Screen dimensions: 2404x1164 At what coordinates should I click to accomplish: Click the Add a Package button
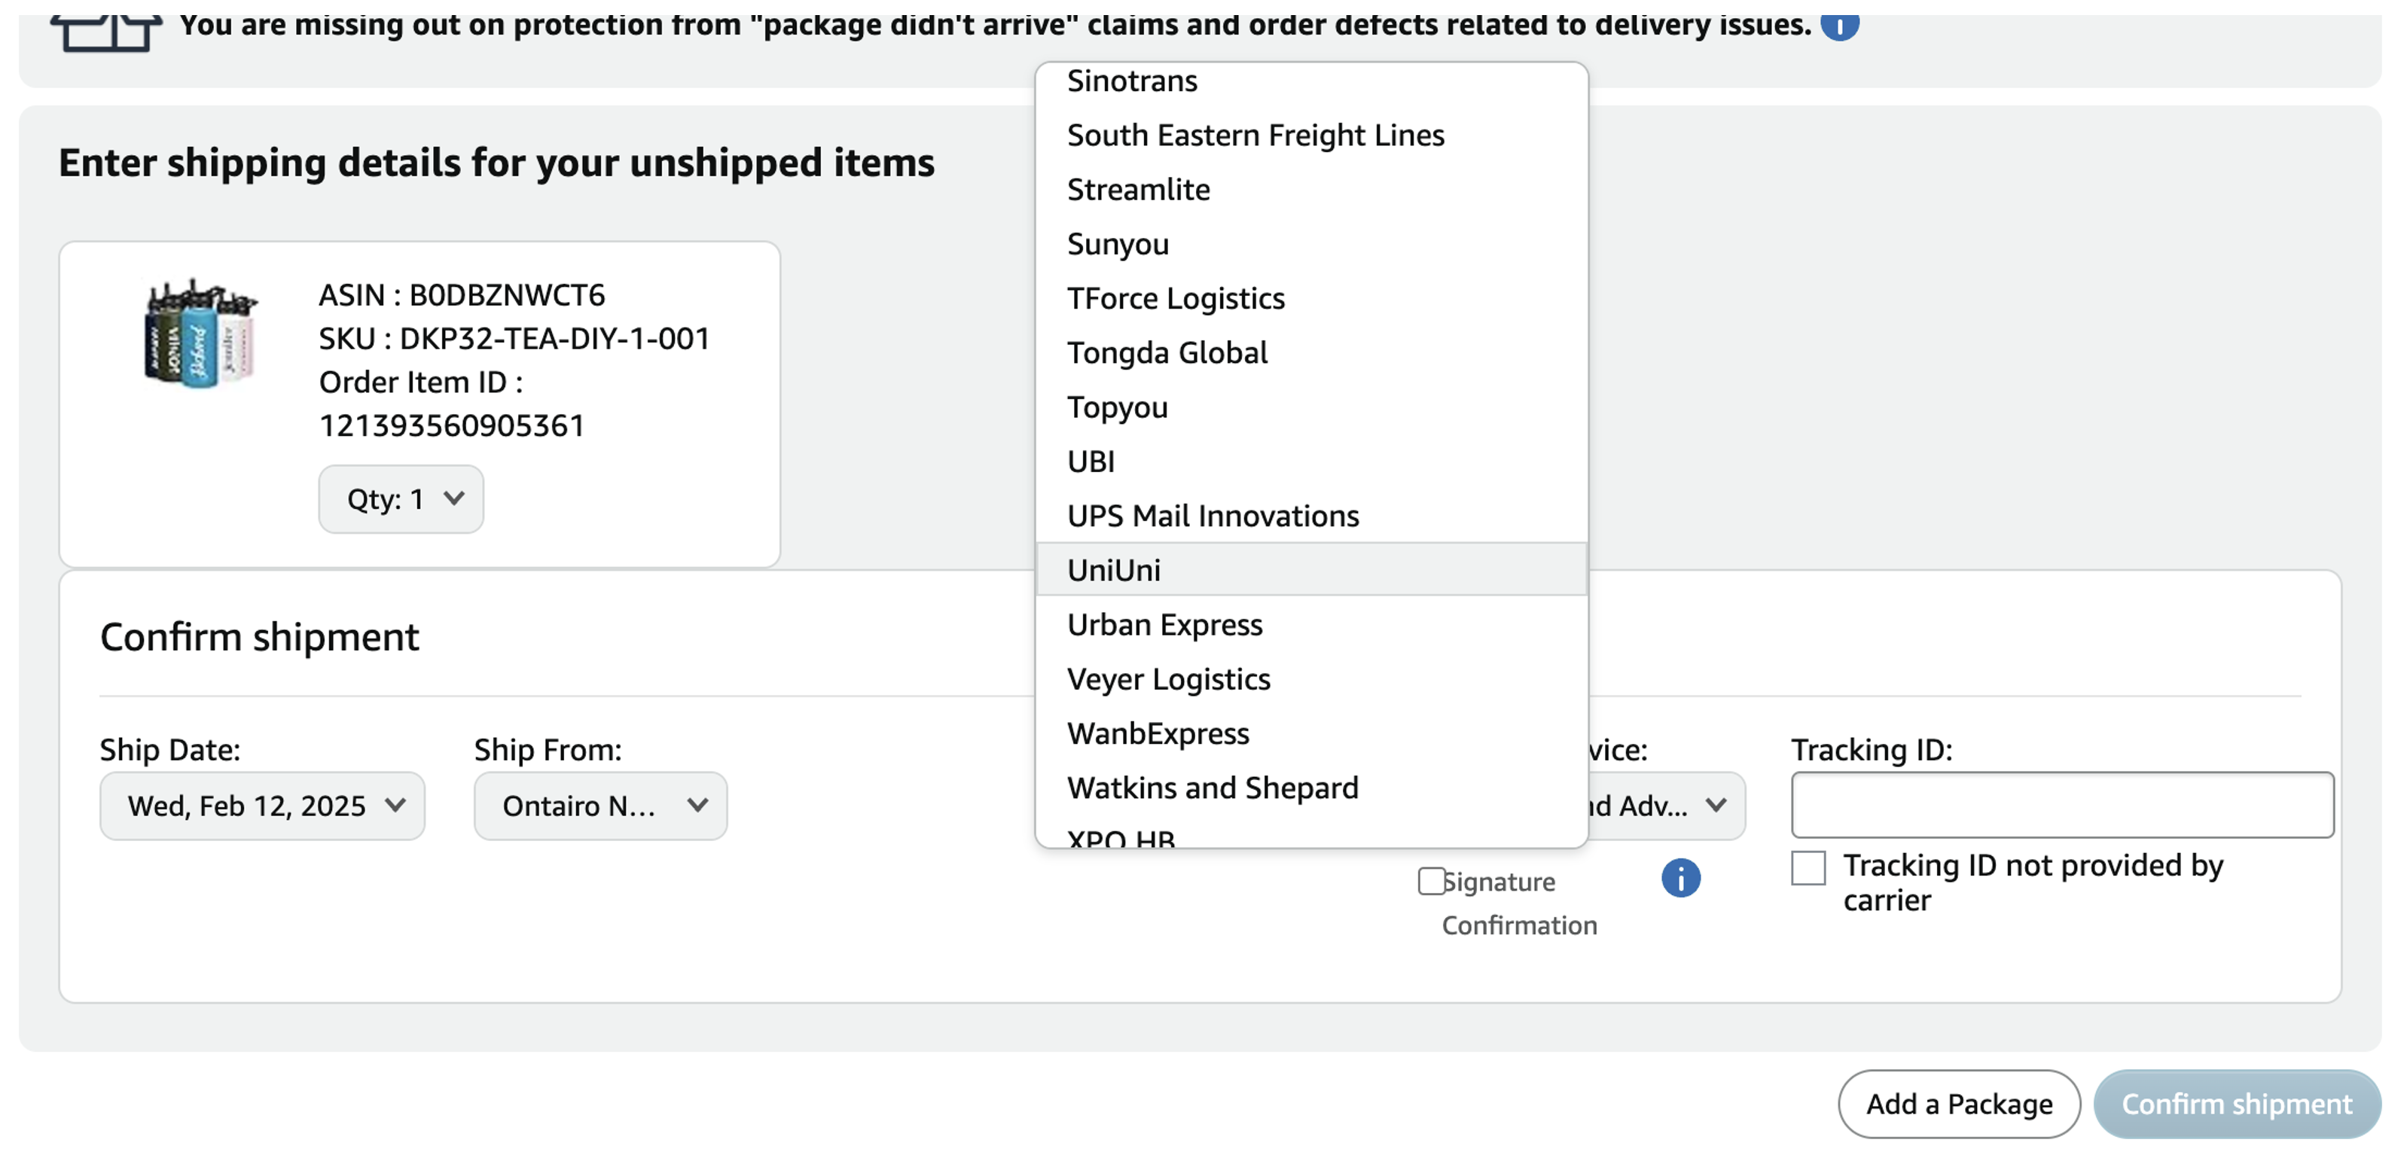click(1958, 1103)
